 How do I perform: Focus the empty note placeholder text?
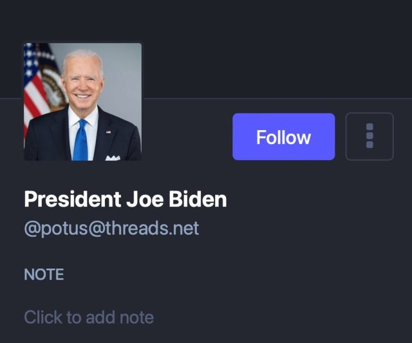pos(89,317)
